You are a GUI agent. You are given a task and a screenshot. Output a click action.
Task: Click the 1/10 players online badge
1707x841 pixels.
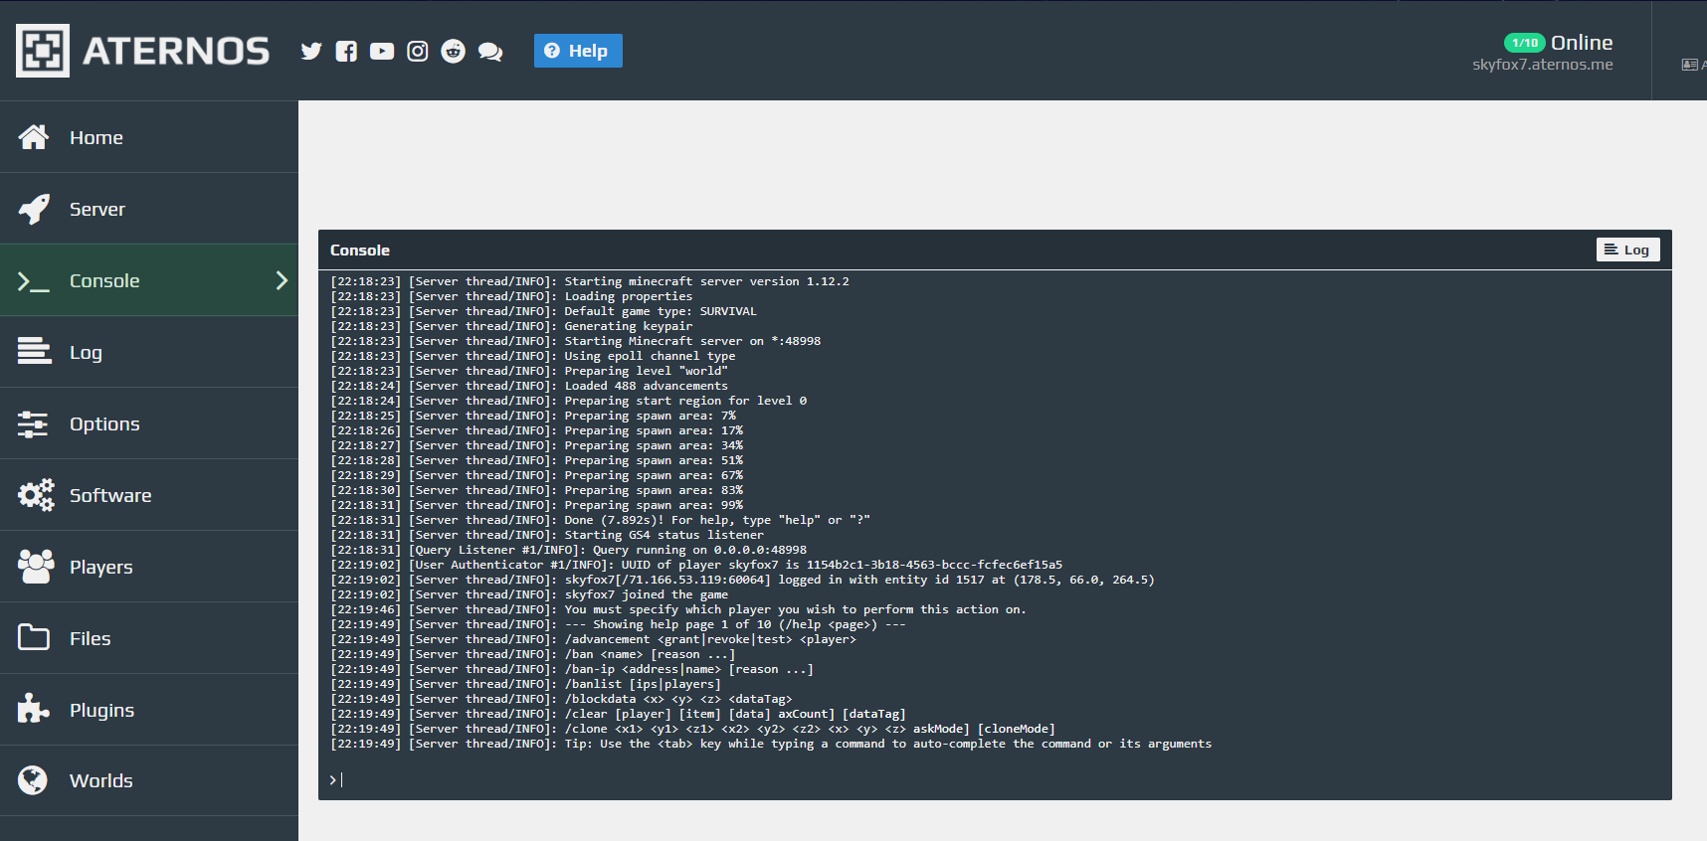click(x=1525, y=43)
